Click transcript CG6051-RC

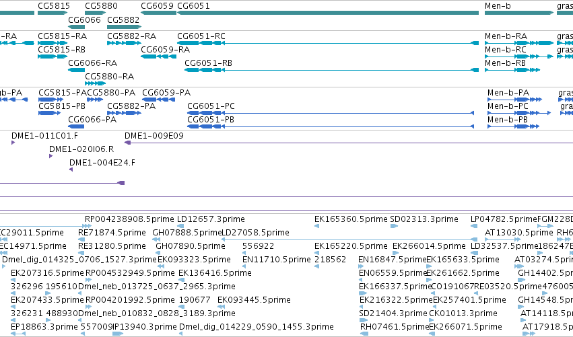[x=201, y=36]
